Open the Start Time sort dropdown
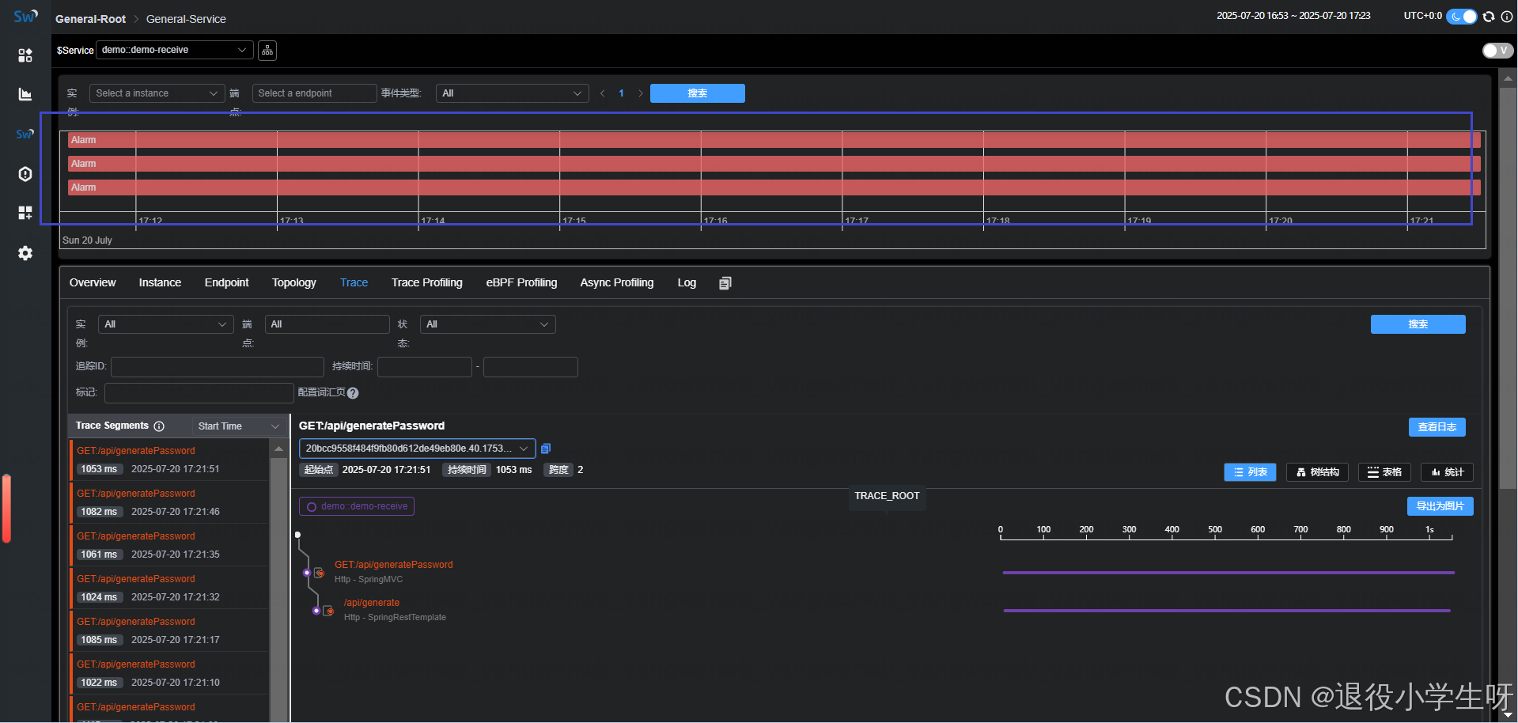 pos(238,426)
